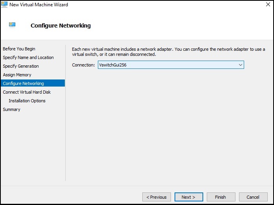274x205 pixels.
Task: Select the Specify Name and Location step
Action: [28, 57]
